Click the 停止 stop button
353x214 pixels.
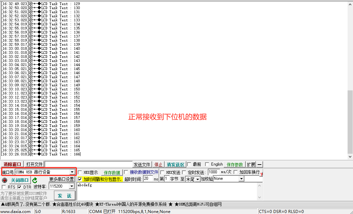(x=158, y=165)
